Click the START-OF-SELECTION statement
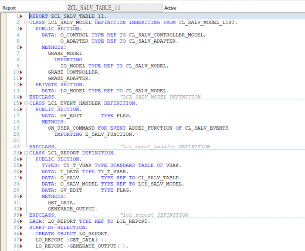305x251 pixels. (x=58, y=228)
